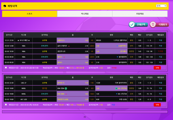Click green H handicap badge on BNK 썸W
Screen dimensions: 173x120
pyautogui.click(x=66, y=88)
